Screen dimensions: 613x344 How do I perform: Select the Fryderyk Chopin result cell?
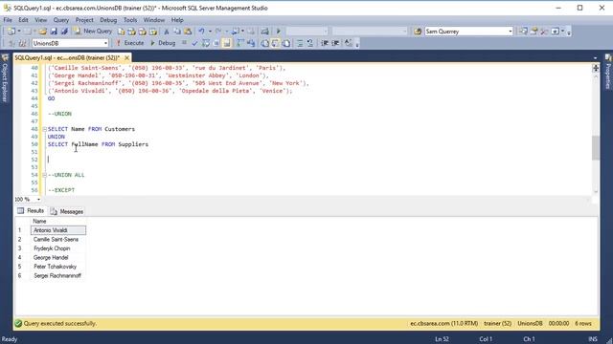(58, 248)
